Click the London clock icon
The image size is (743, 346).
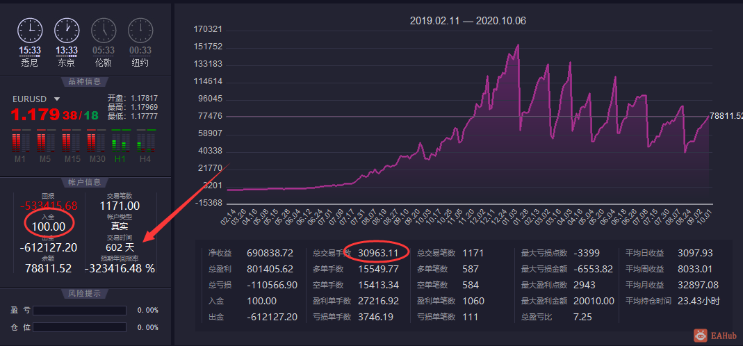[104, 31]
